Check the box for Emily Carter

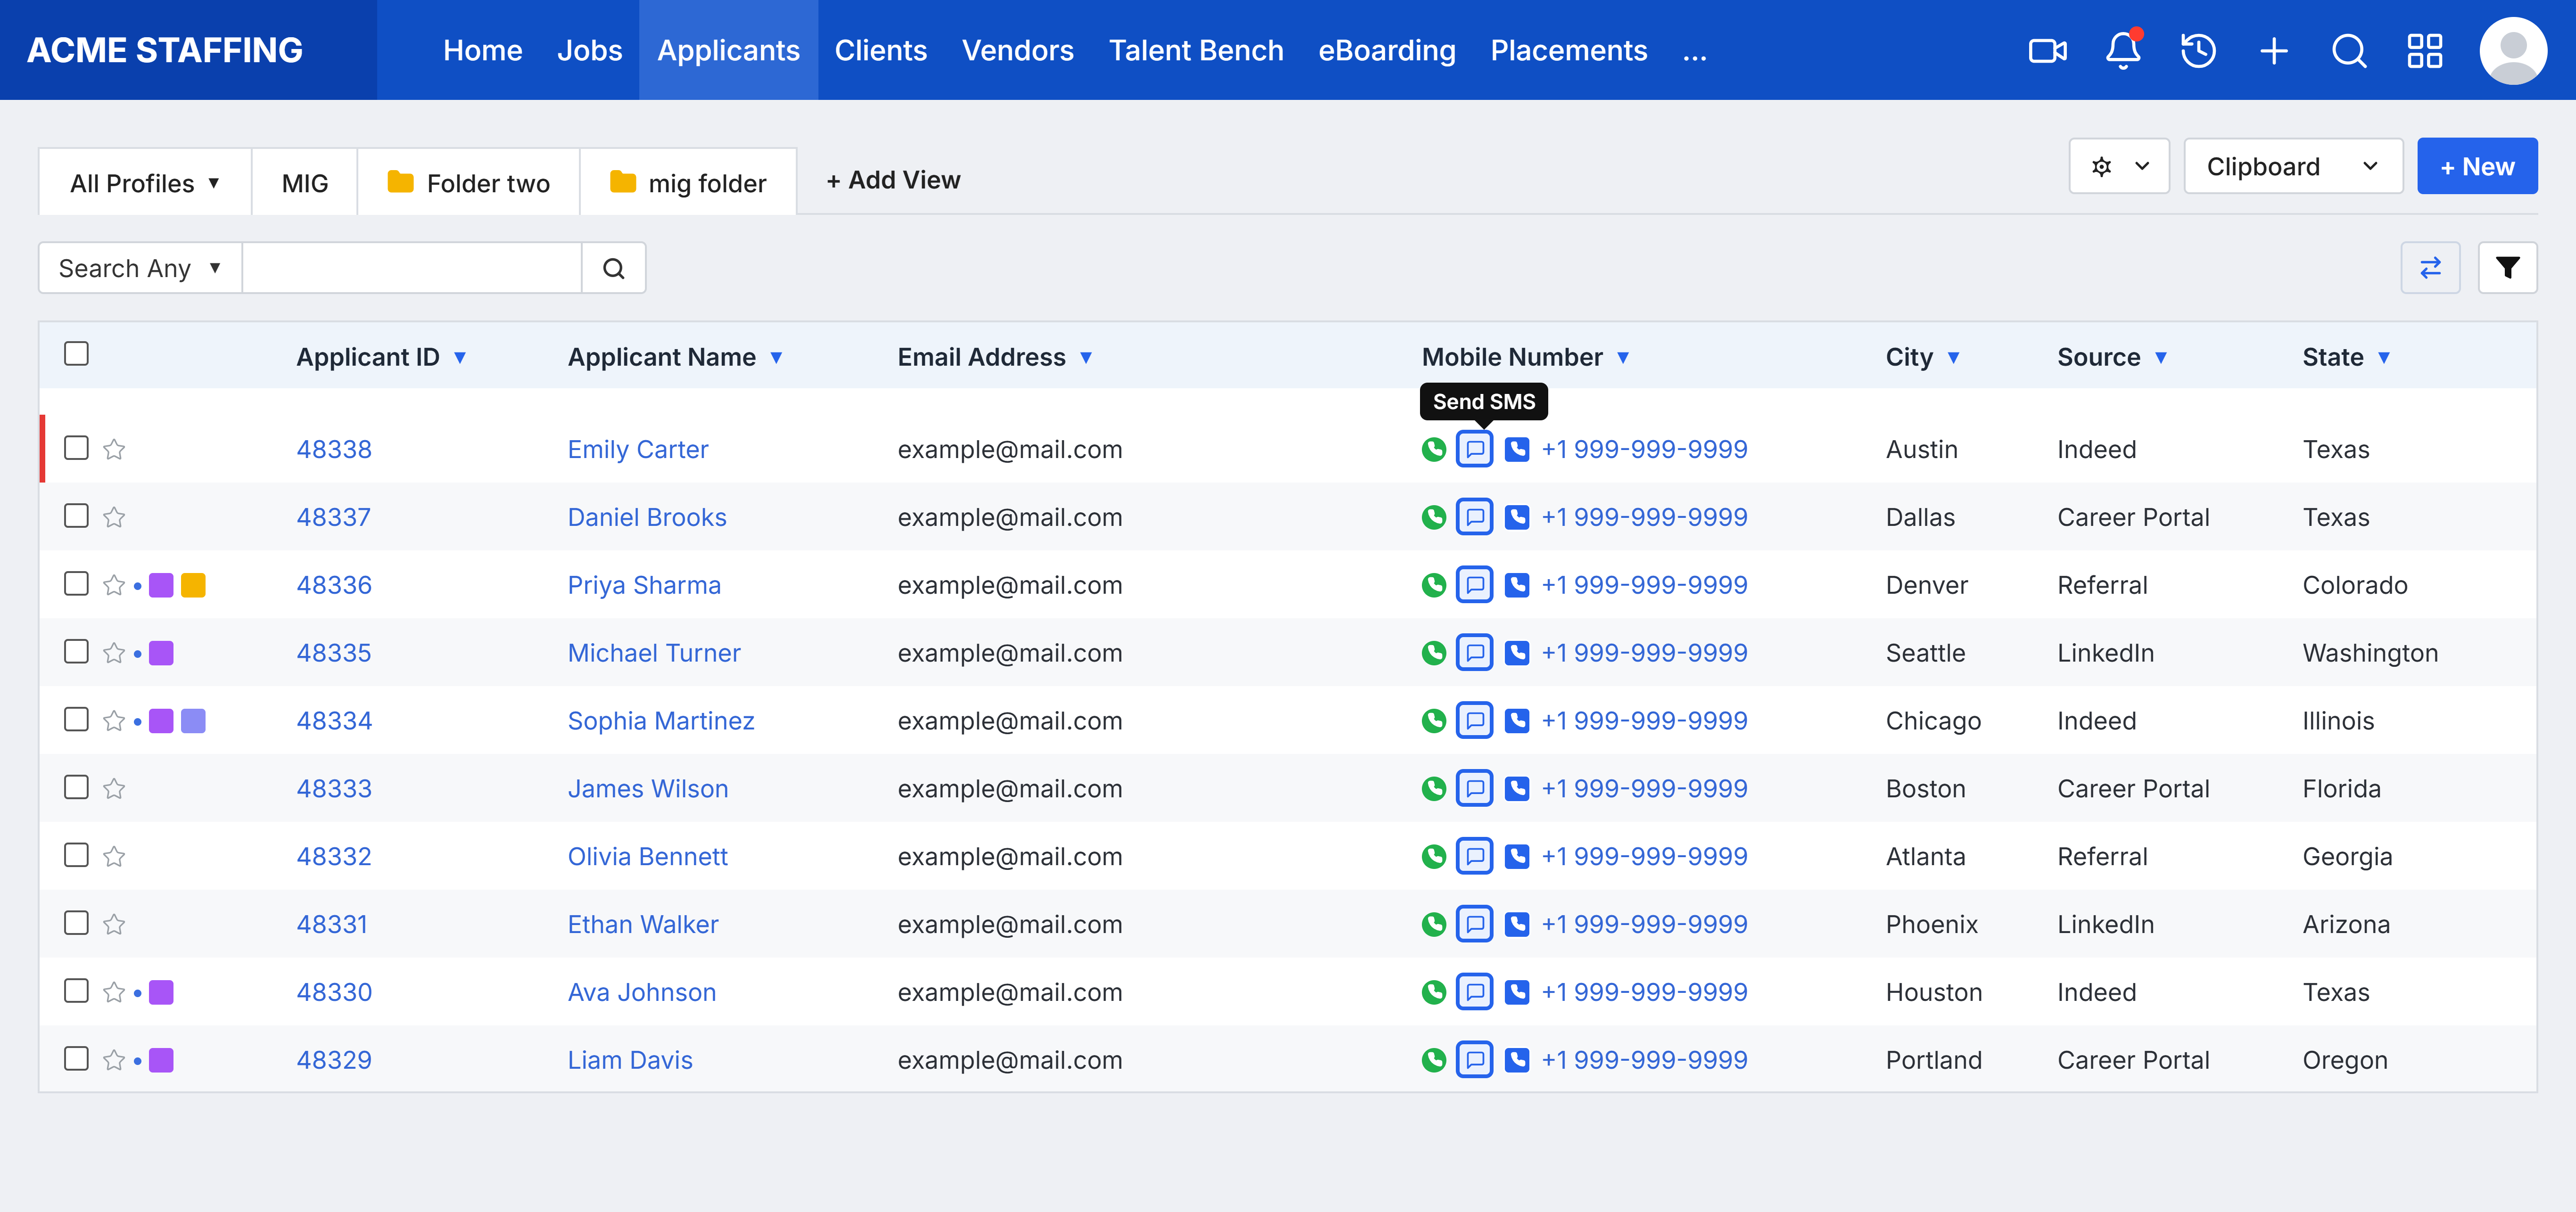(x=76, y=448)
